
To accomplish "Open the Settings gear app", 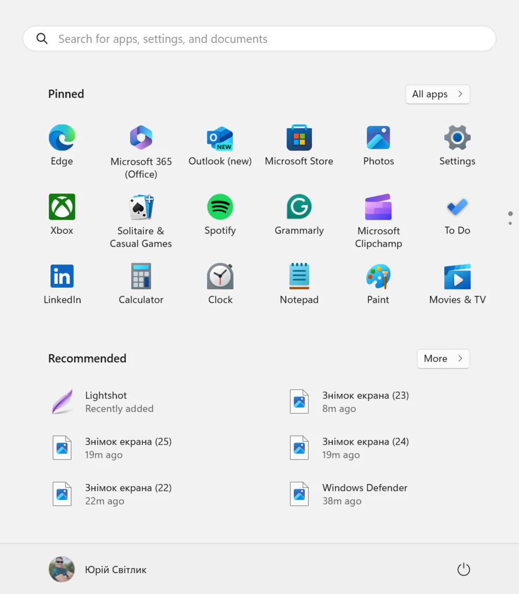I will [457, 145].
